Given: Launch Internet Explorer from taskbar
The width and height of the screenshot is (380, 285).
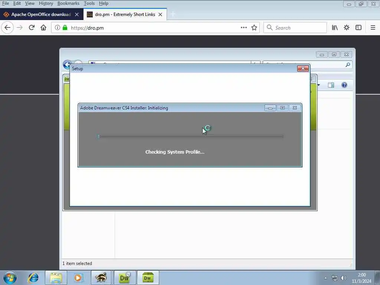Looking at the screenshot, I should click(x=33, y=278).
